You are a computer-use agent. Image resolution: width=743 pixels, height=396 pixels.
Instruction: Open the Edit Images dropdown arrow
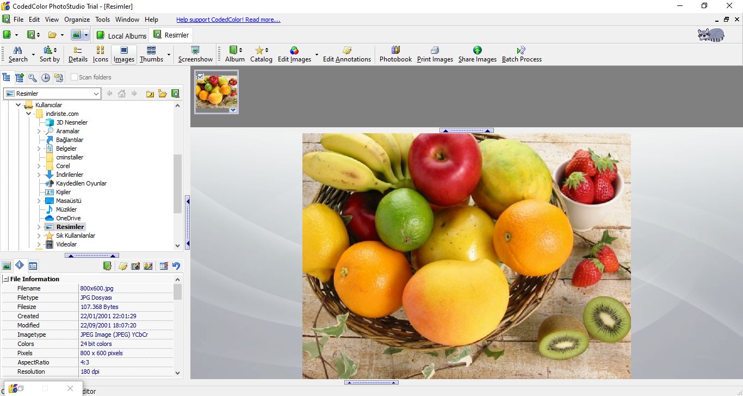coord(317,54)
